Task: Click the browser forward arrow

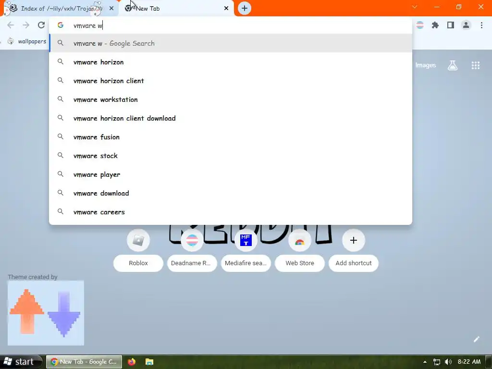Action: coord(26,25)
